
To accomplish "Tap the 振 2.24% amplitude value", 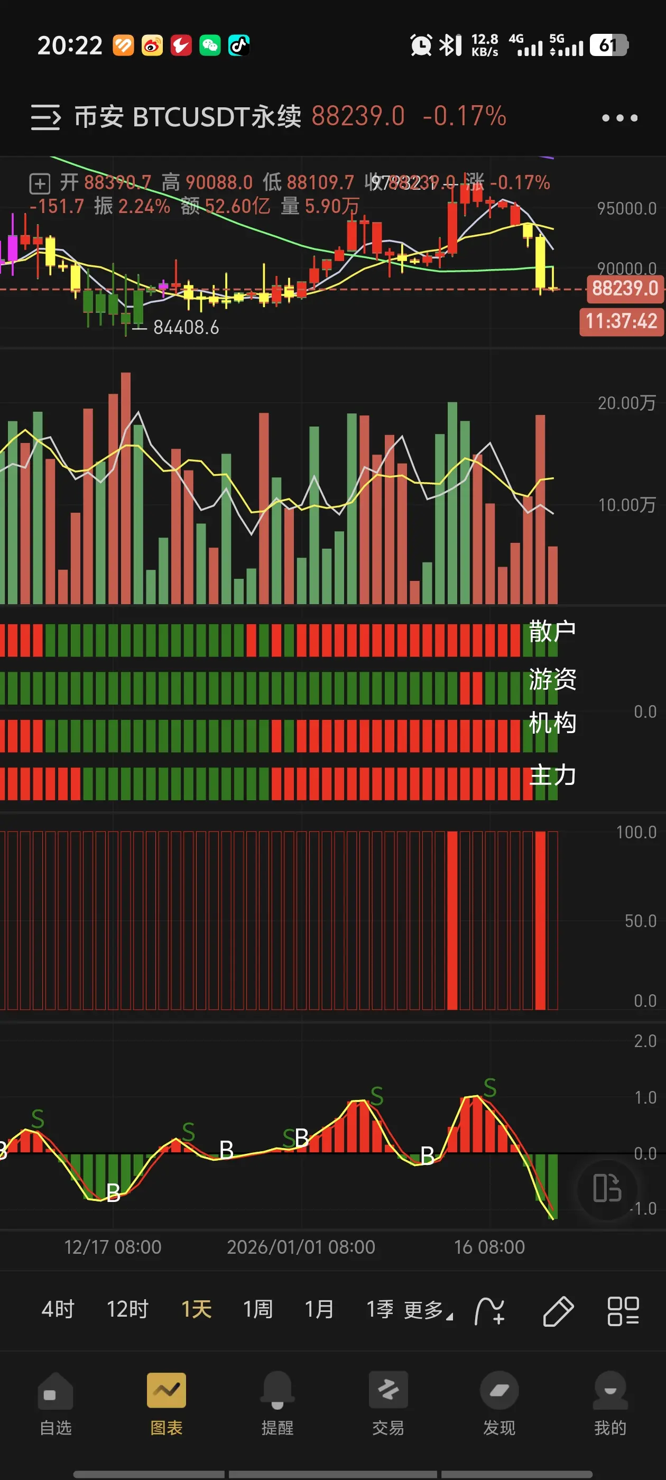I will (x=132, y=206).
